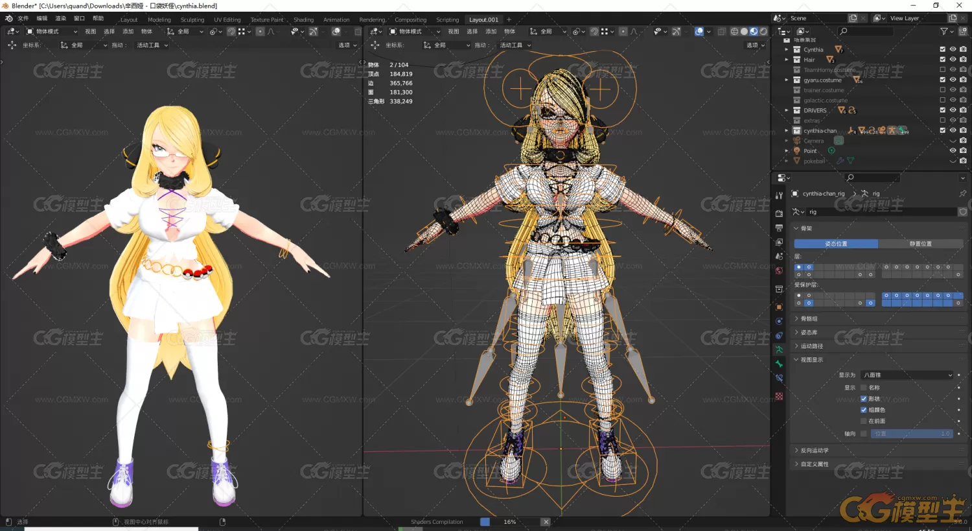
Task: Open outliner filter dropdown
Action: (946, 31)
